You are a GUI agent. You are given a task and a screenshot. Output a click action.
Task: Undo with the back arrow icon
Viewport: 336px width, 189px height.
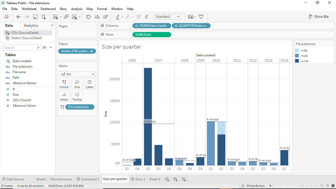coord(19,17)
